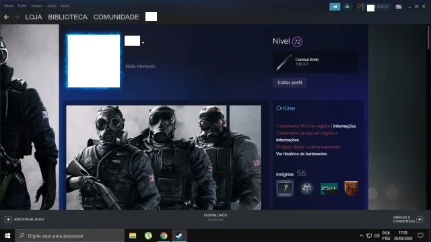Open the Rainbow Six artwork showcase image
Screen dimensions: 431x242
pyautogui.click(x=146, y=157)
